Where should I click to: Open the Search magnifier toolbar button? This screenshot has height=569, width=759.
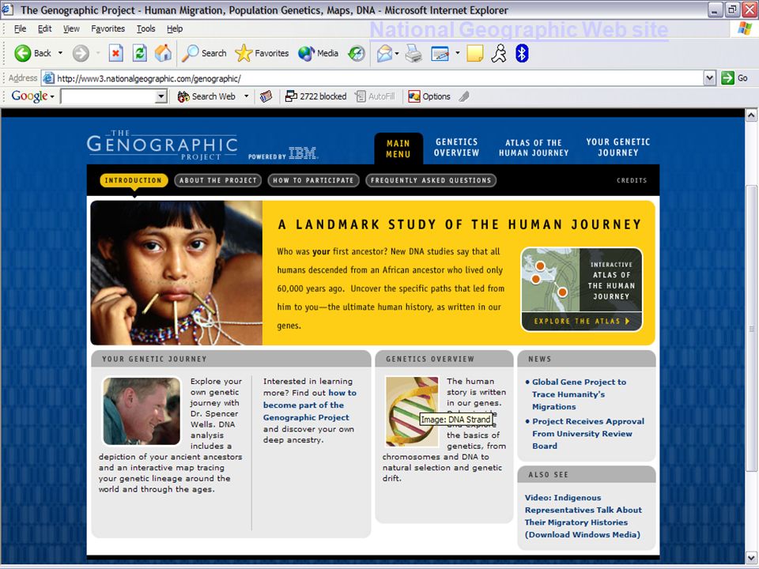(204, 53)
